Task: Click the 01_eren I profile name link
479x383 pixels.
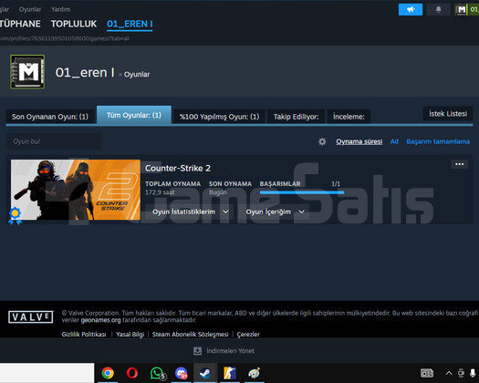Action: tap(85, 72)
